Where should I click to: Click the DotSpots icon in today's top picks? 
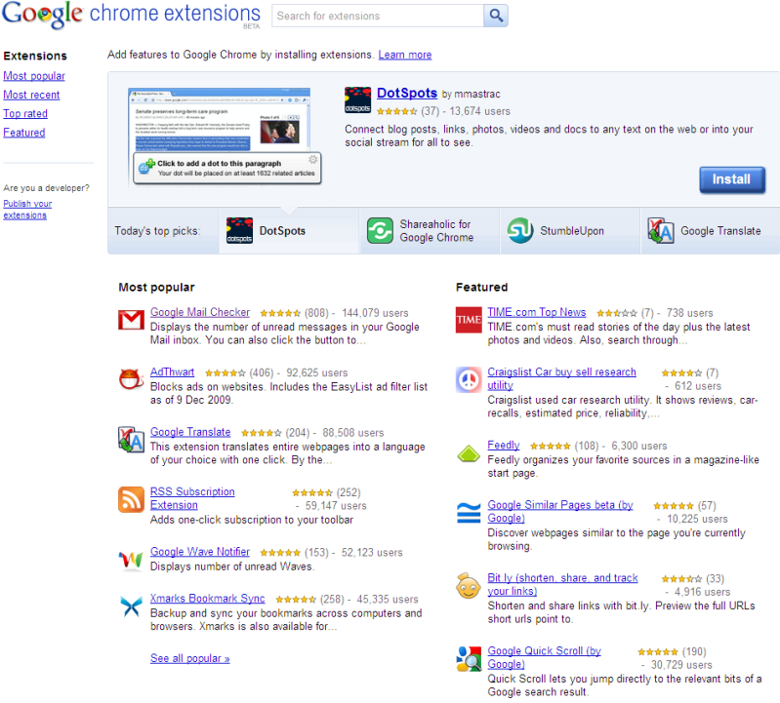point(239,230)
